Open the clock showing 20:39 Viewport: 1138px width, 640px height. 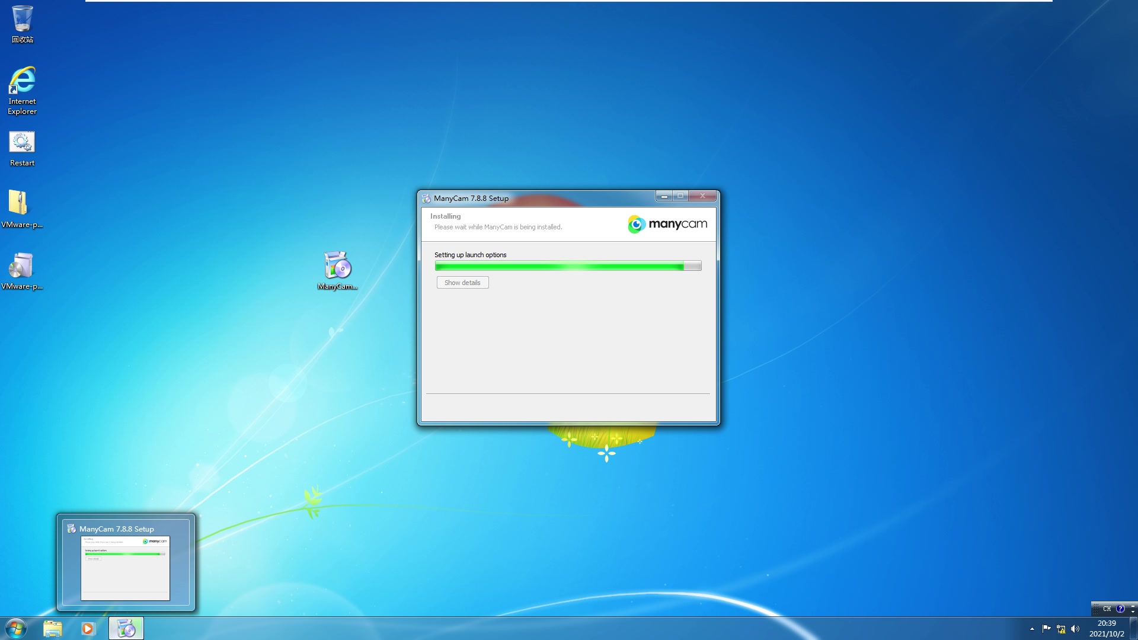coord(1106,628)
